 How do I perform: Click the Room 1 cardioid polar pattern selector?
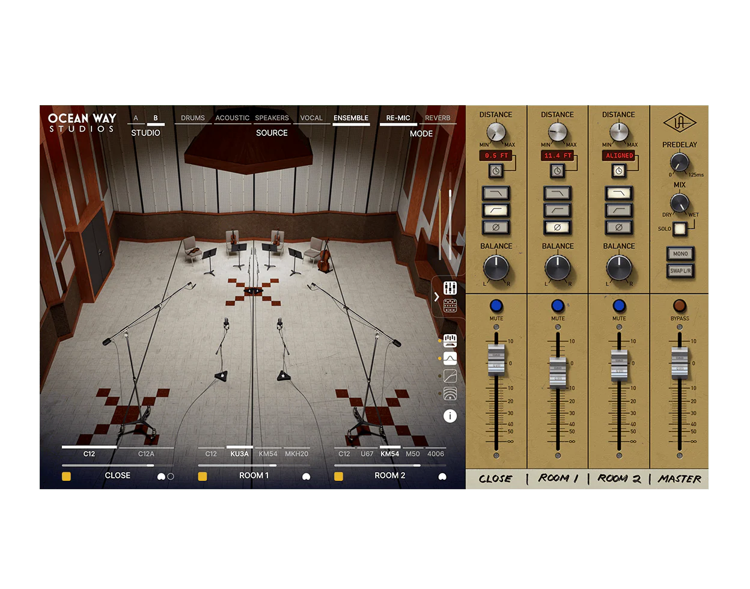306,477
